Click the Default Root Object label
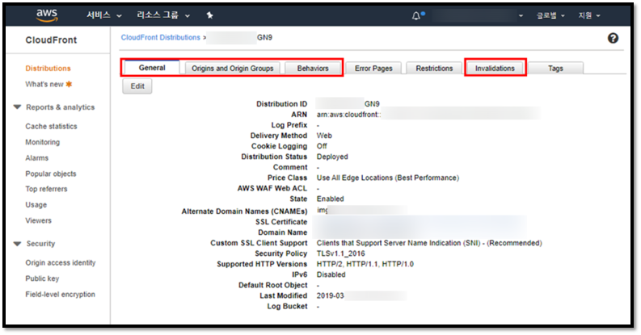The height and width of the screenshot is (335, 641). coord(272,285)
